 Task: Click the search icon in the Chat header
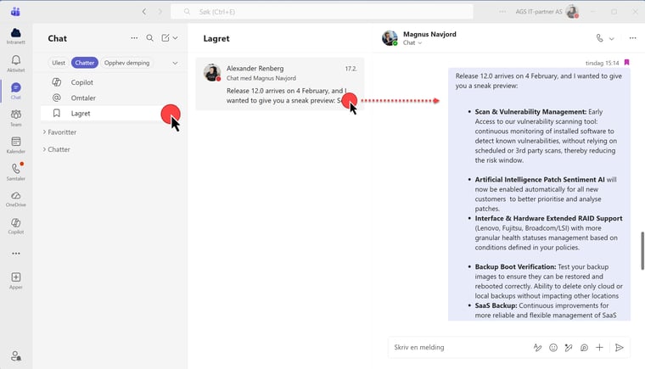click(x=150, y=38)
